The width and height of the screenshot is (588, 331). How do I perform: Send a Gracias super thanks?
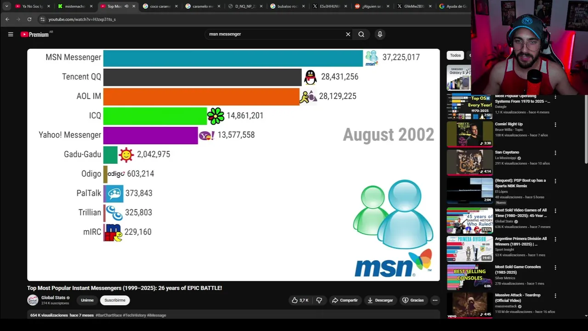click(x=413, y=300)
